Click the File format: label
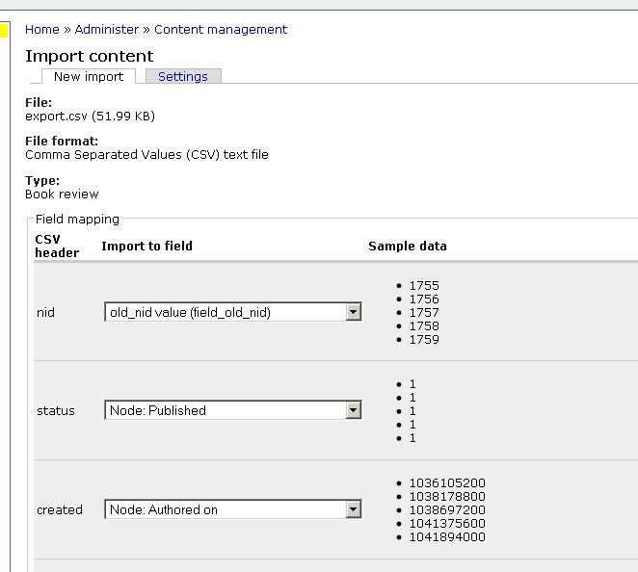The height and width of the screenshot is (572, 638). click(62, 141)
